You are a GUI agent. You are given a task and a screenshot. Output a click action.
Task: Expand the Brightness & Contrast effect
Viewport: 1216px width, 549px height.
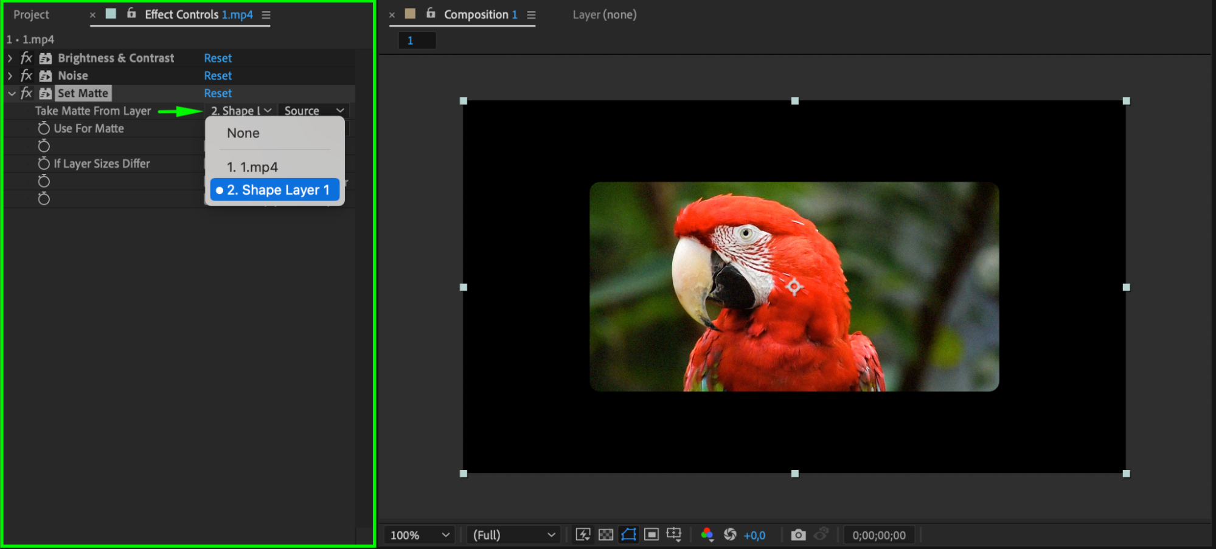[10, 58]
